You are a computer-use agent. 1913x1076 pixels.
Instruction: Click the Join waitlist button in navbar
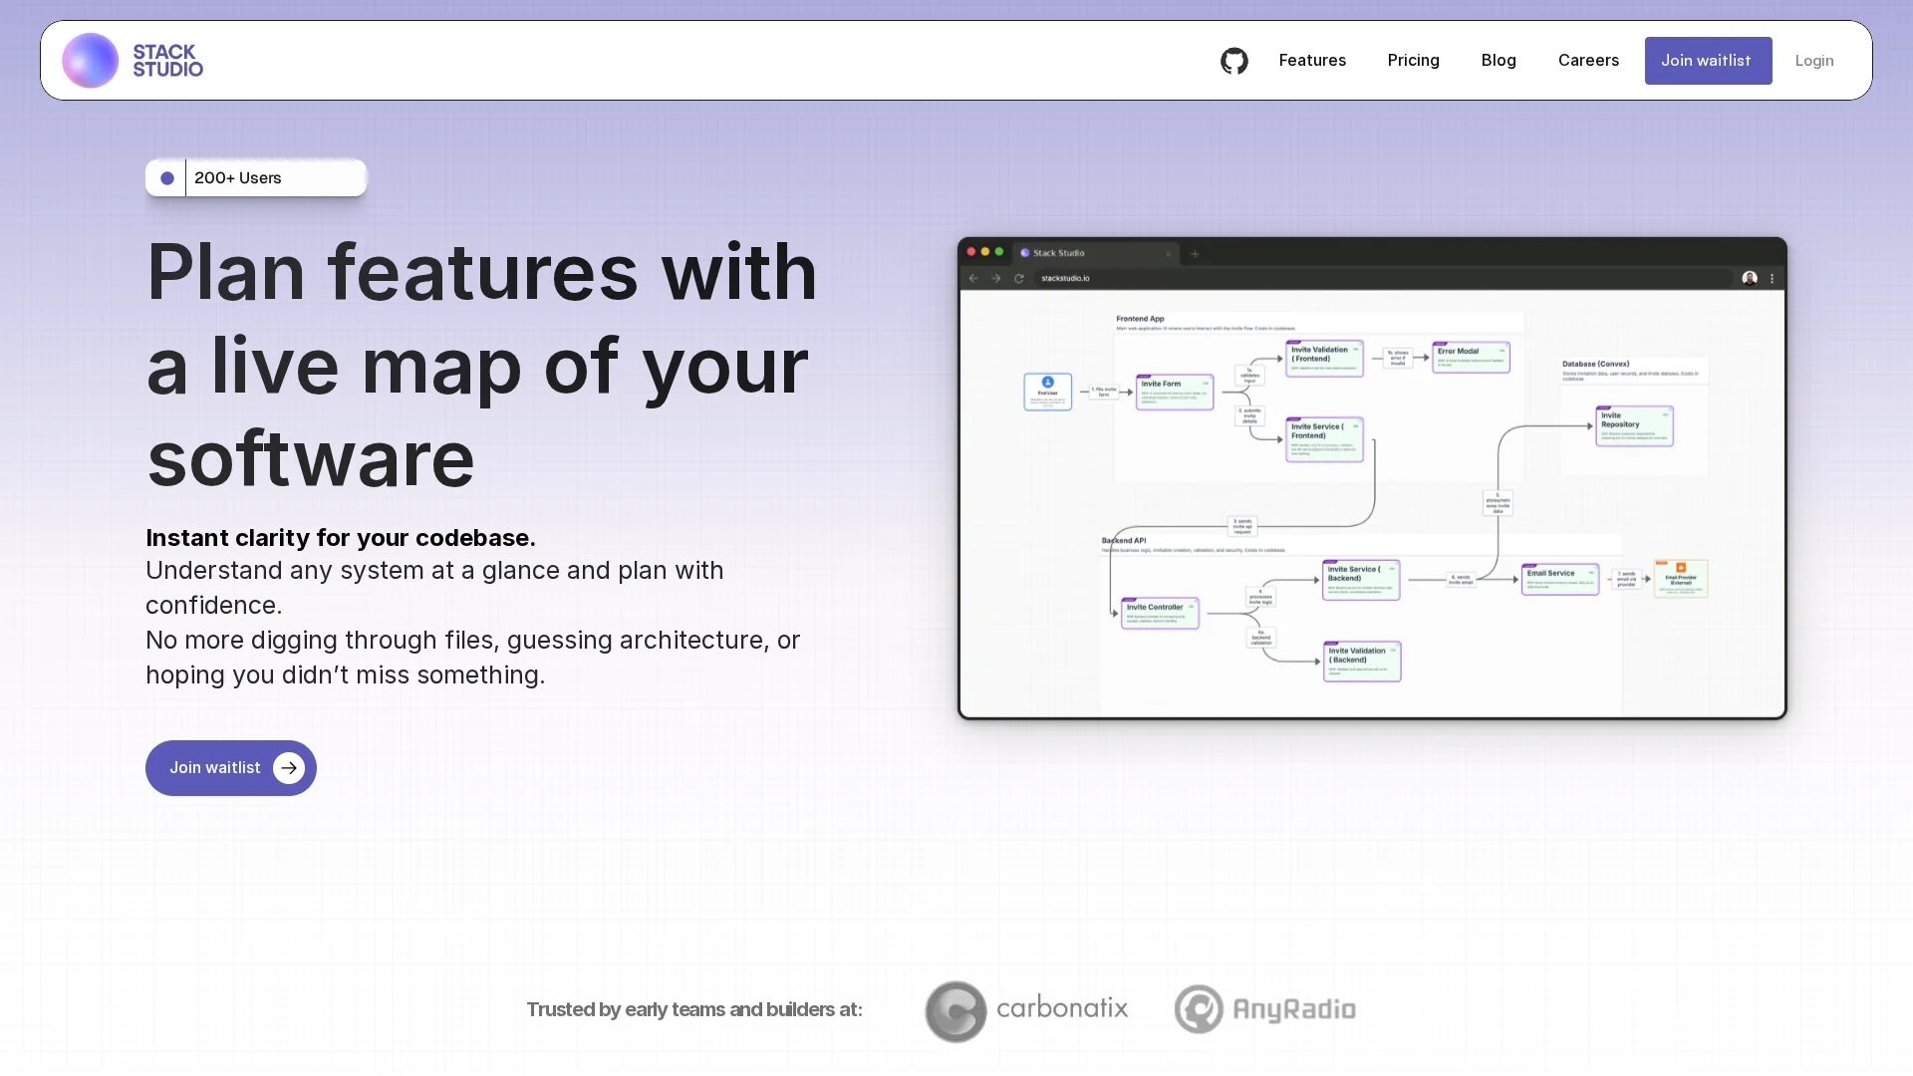(1708, 61)
